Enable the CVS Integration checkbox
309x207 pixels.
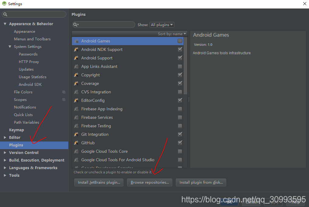tap(180, 92)
